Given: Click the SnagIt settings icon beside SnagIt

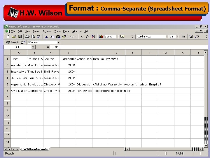Looking at the screenshot, I should point(23,42).
